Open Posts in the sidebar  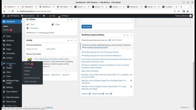pyautogui.click(x=9, y=36)
